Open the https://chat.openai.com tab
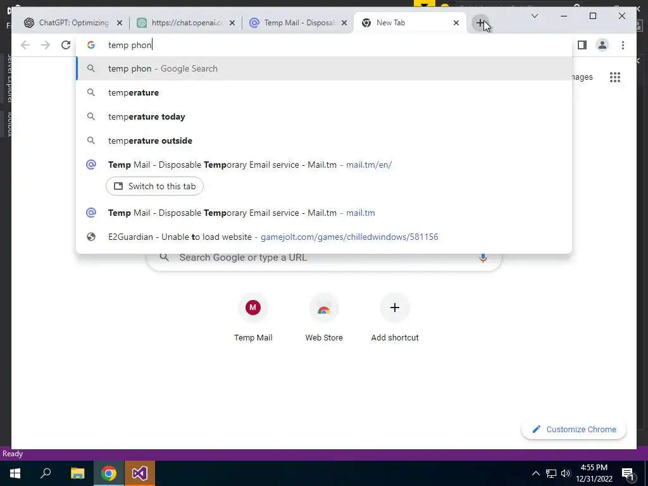The image size is (648, 486). (x=186, y=23)
